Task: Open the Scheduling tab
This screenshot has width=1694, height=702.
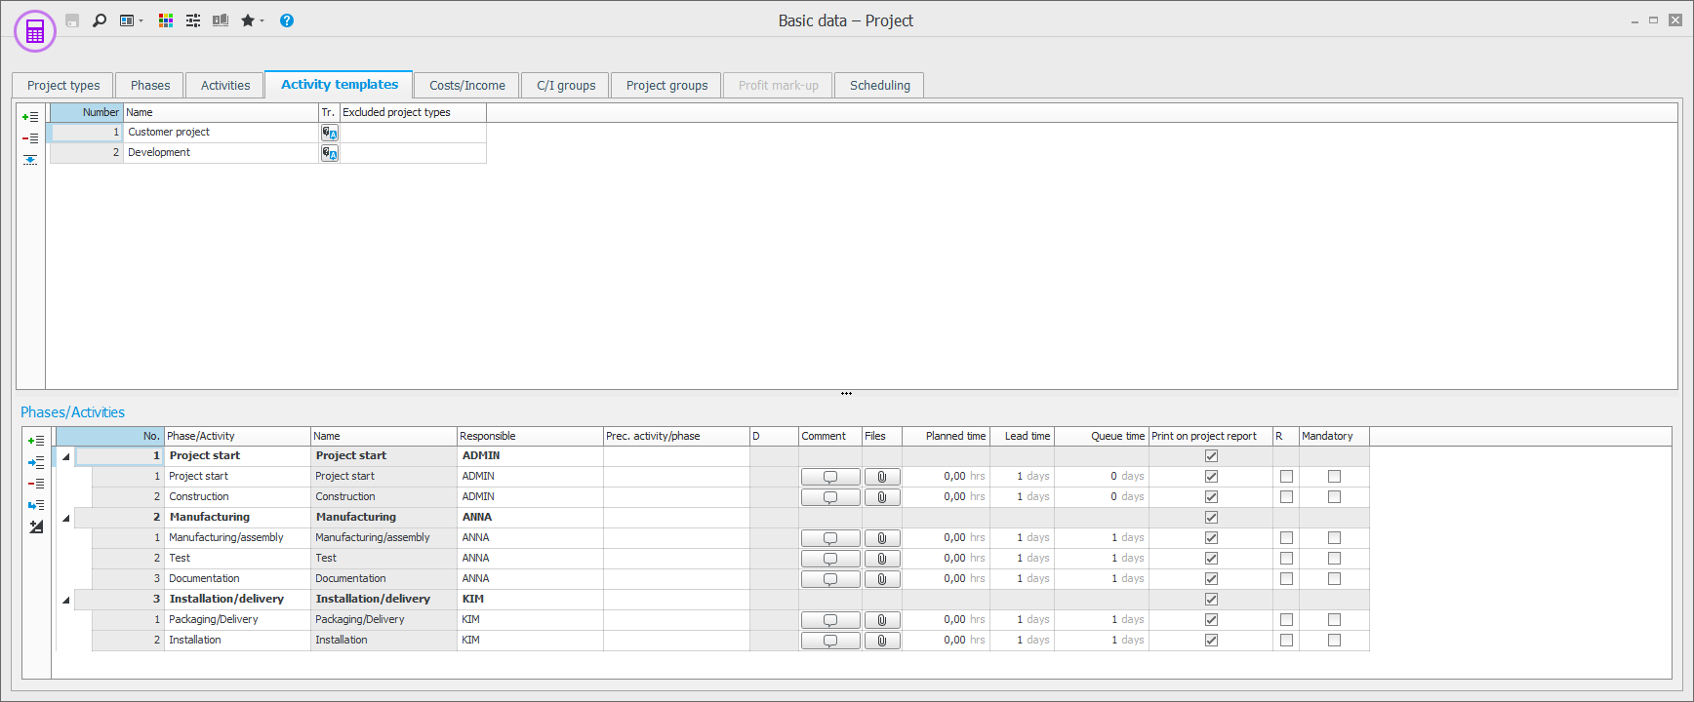Action: (879, 86)
